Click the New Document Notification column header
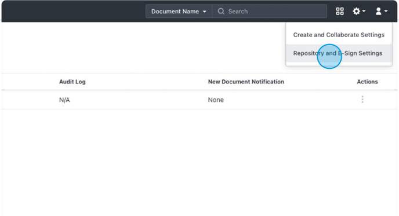399x216 pixels. click(x=246, y=82)
